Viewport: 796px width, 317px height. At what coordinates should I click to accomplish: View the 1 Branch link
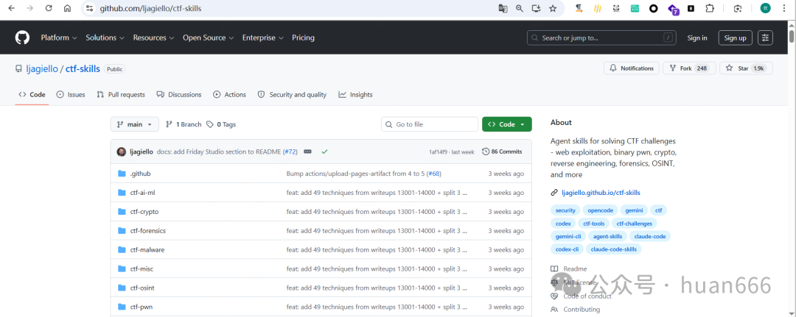point(184,124)
